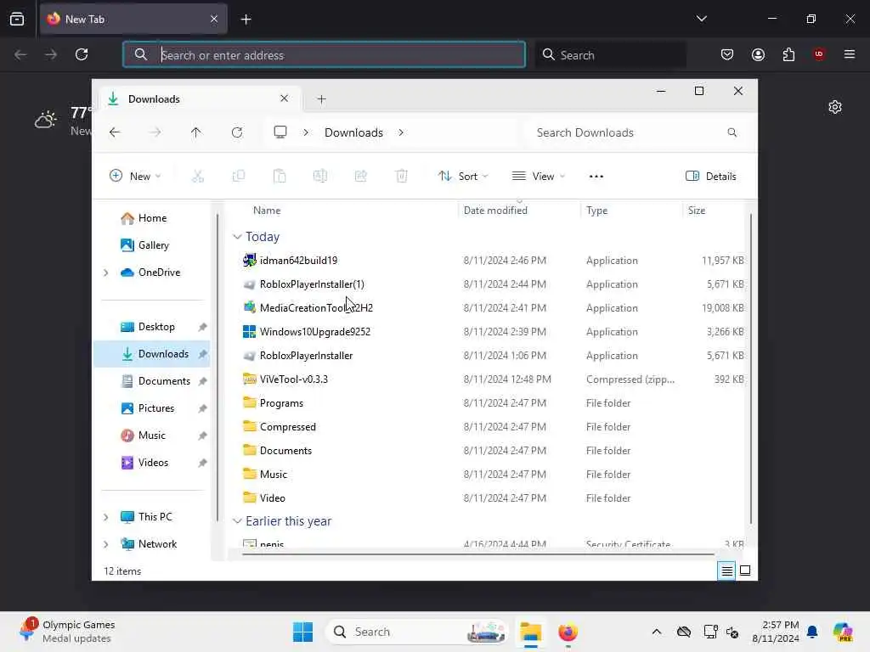The height and width of the screenshot is (652, 870).
Task: Click the Paste clipboard icon
Action: [280, 177]
